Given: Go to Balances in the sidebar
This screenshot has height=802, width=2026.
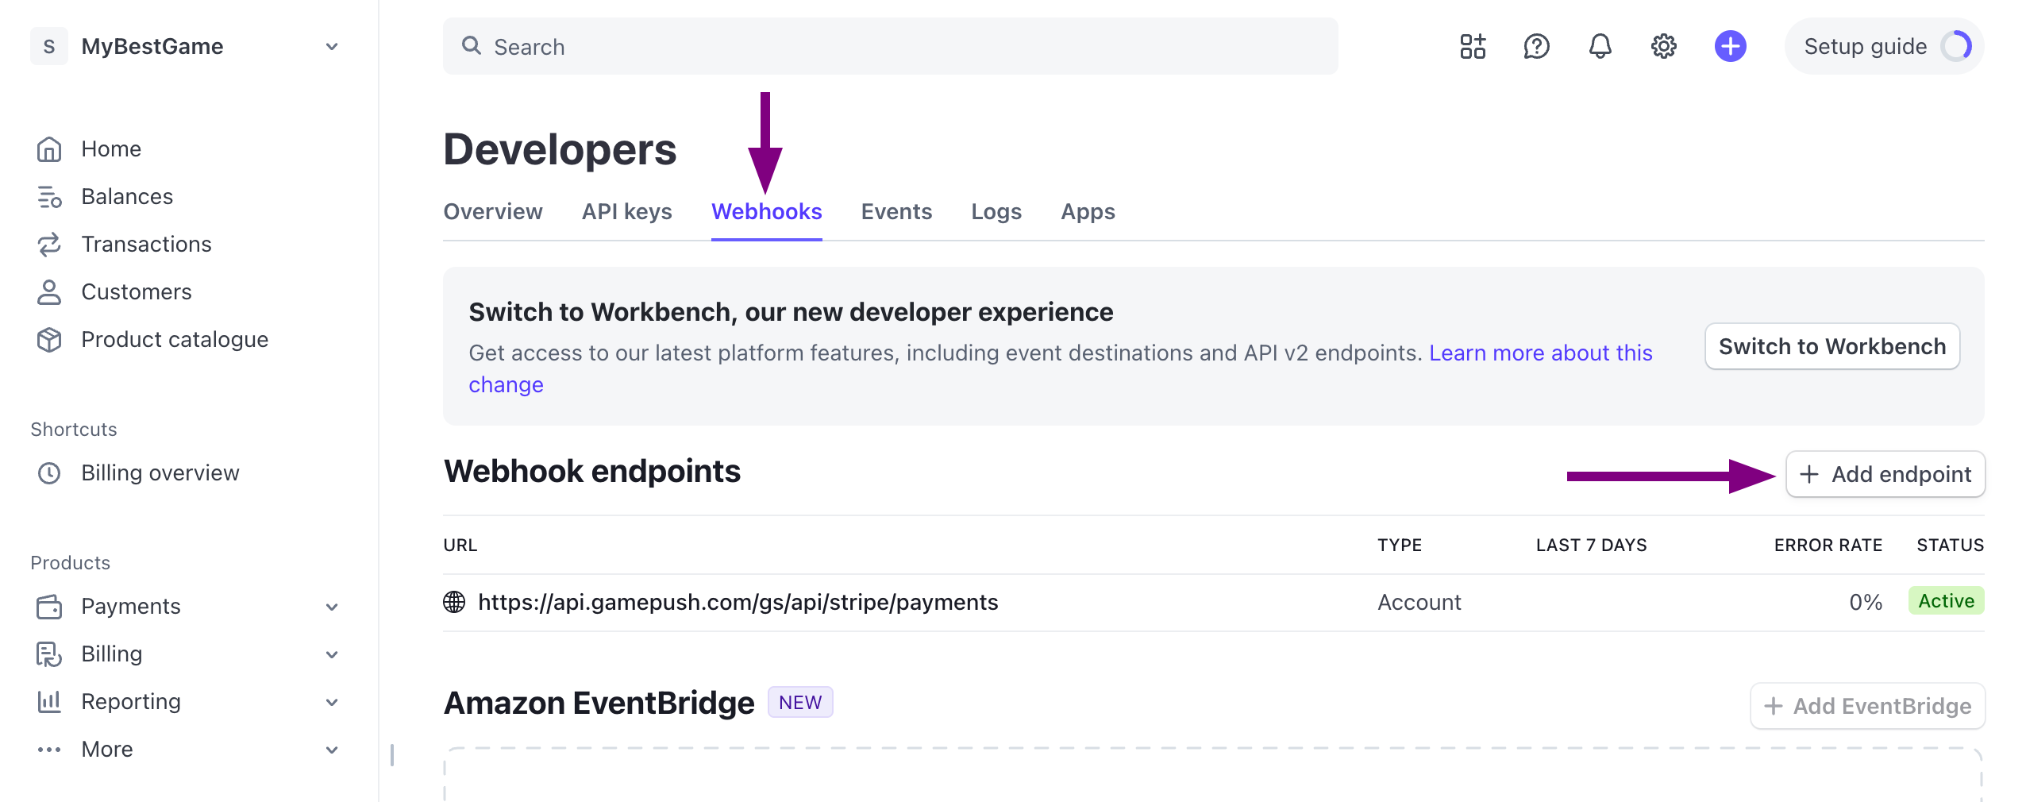Looking at the screenshot, I should tap(127, 197).
